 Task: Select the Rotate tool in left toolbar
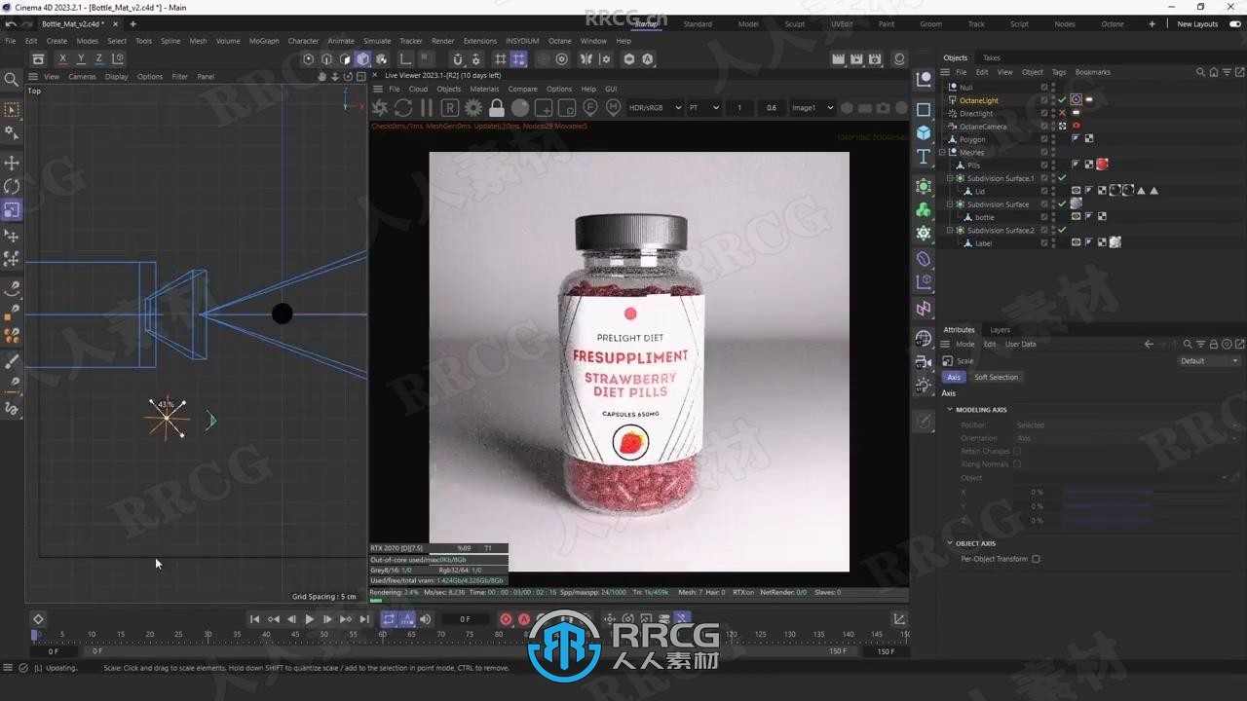[x=12, y=186]
